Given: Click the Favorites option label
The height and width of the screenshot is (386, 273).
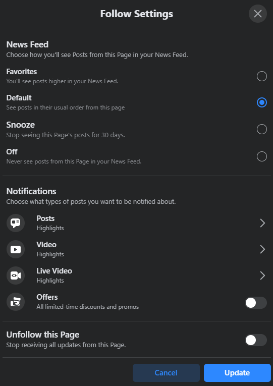Looking at the screenshot, I should click(x=22, y=72).
